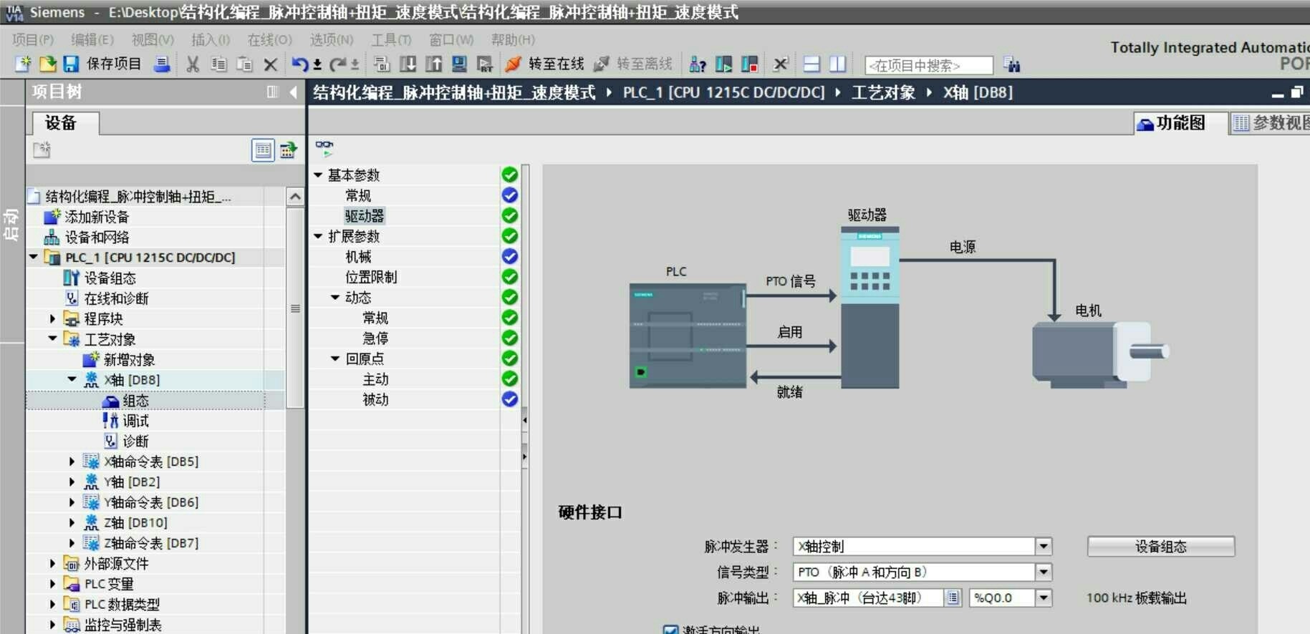The height and width of the screenshot is (634, 1310).
Task: Click the green-arrow icon in tree toolbar
Action: point(288,150)
